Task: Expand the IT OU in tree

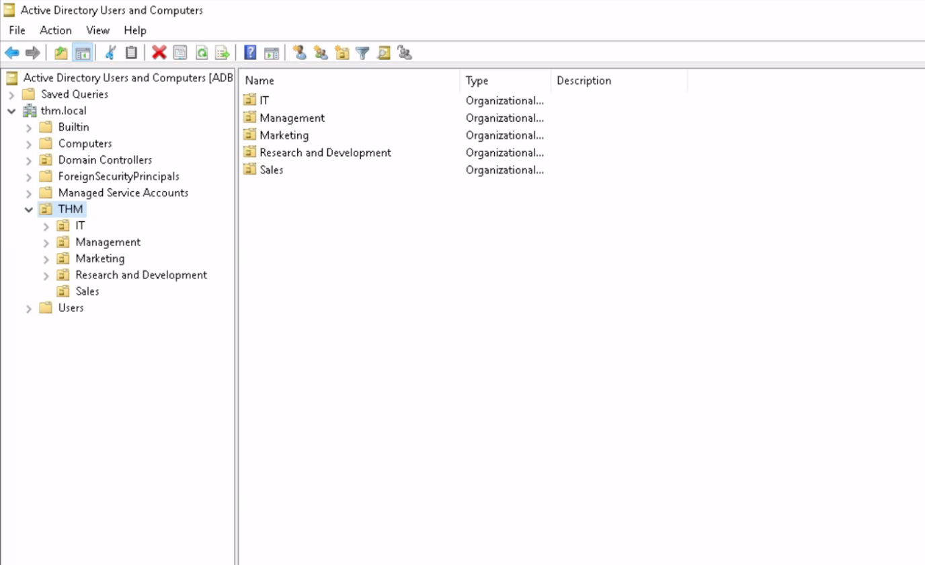Action: pyautogui.click(x=46, y=226)
